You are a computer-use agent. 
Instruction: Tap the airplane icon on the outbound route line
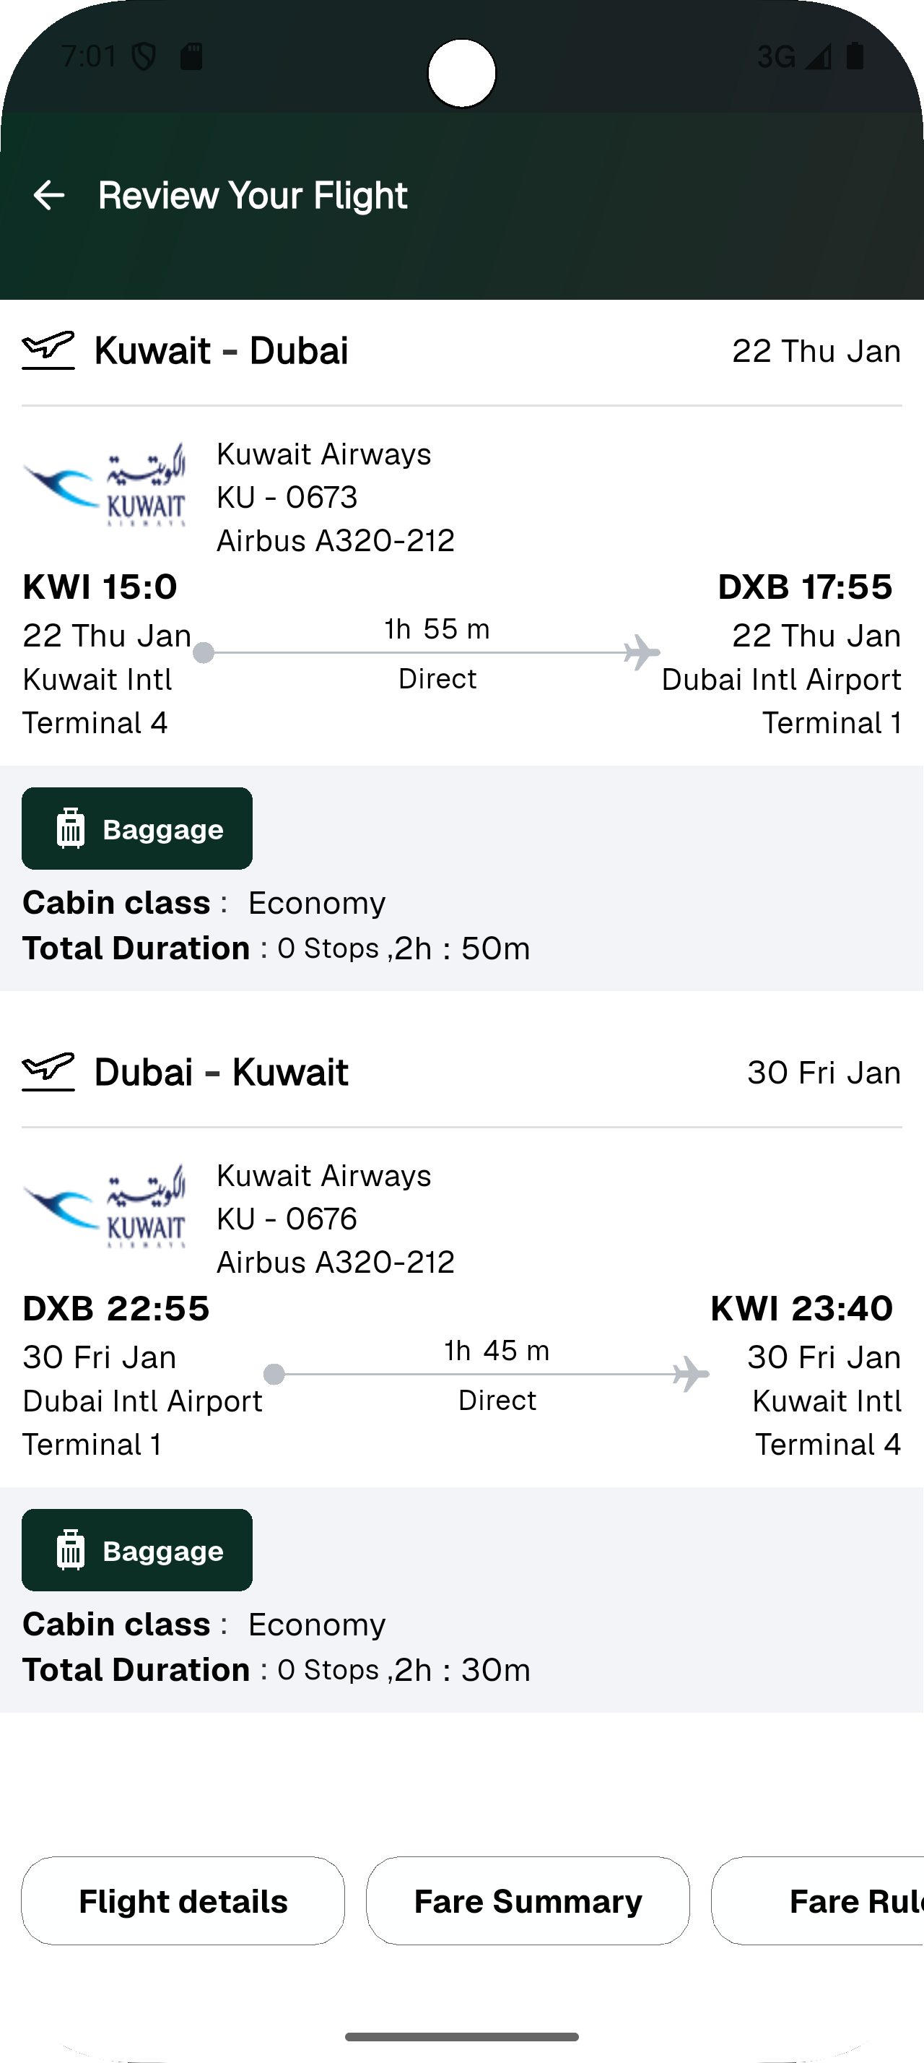click(642, 652)
